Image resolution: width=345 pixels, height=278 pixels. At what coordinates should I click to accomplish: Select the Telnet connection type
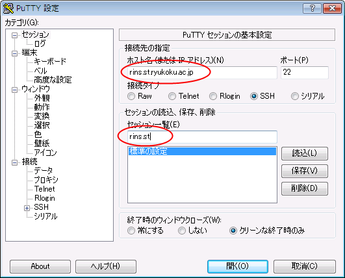(x=172, y=96)
